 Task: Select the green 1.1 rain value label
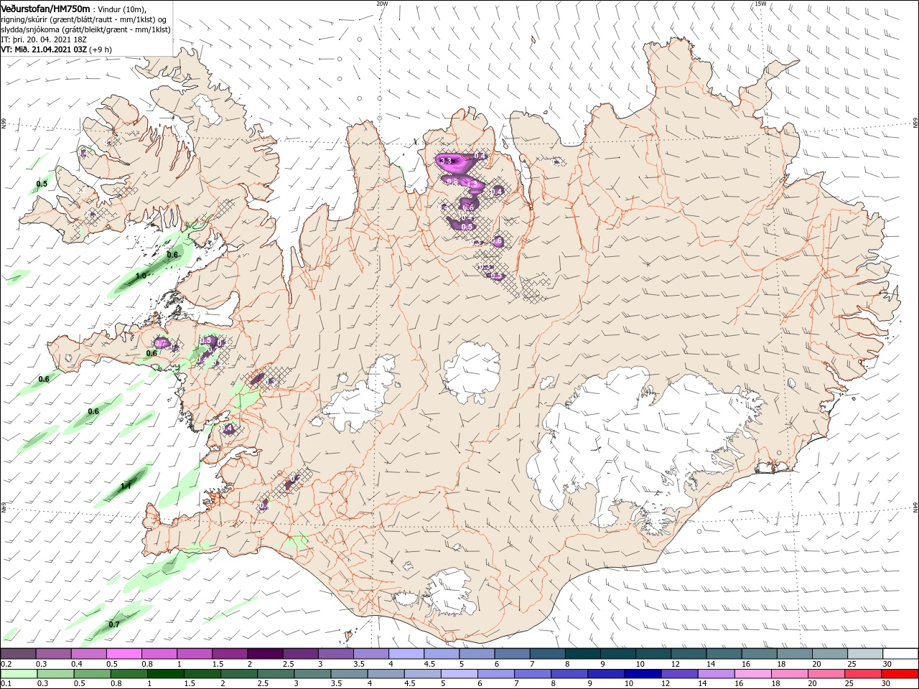[126, 486]
